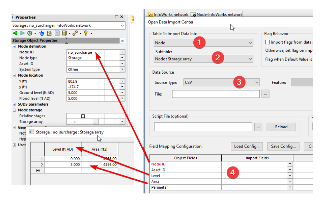Open the Source Type CSV dropdown
This screenshot has width=335, height=210.
coord(257,82)
